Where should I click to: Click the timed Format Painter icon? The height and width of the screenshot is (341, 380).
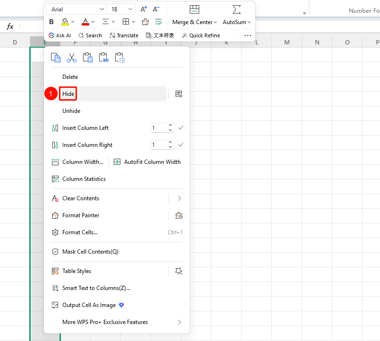179,215
